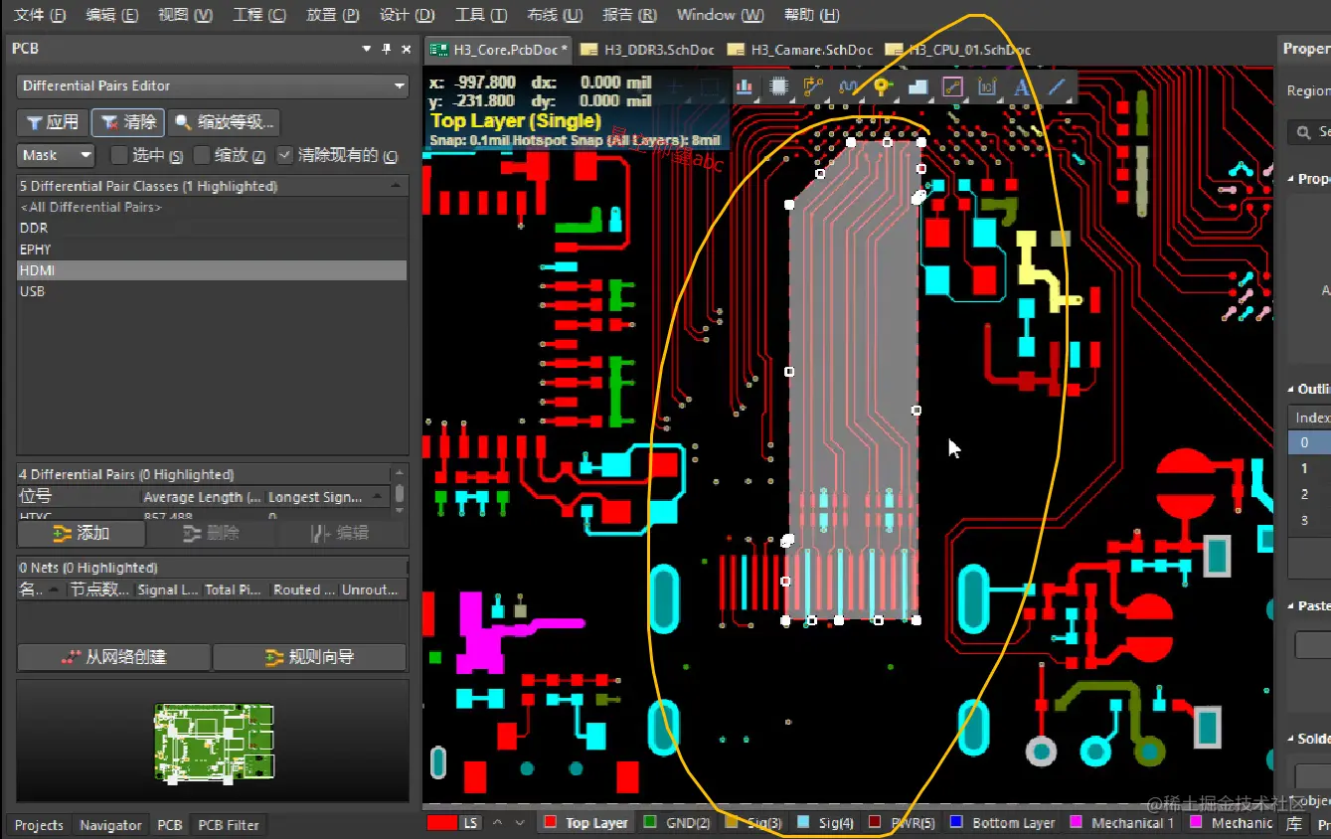Viewport: 1331px width, 839px height.
Task: Click the 添加 differential pair button
Action: (x=82, y=534)
